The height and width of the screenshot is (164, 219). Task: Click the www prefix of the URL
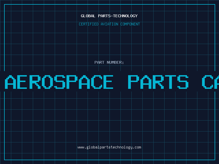pos(81,147)
